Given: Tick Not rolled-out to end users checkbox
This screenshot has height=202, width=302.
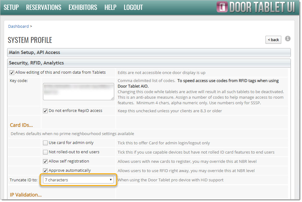Looking at the screenshot, I should (x=45, y=152).
